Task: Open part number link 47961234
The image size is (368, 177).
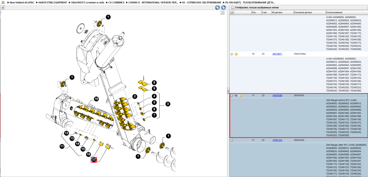Action: tap(277, 140)
